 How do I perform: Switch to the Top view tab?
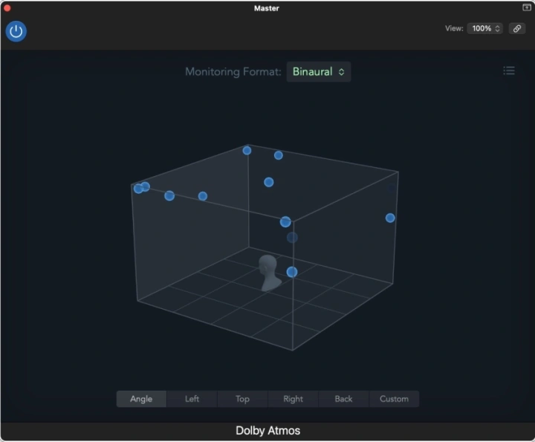pyautogui.click(x=242, y=399)
